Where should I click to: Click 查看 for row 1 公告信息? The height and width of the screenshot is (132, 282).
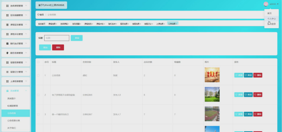239,75
